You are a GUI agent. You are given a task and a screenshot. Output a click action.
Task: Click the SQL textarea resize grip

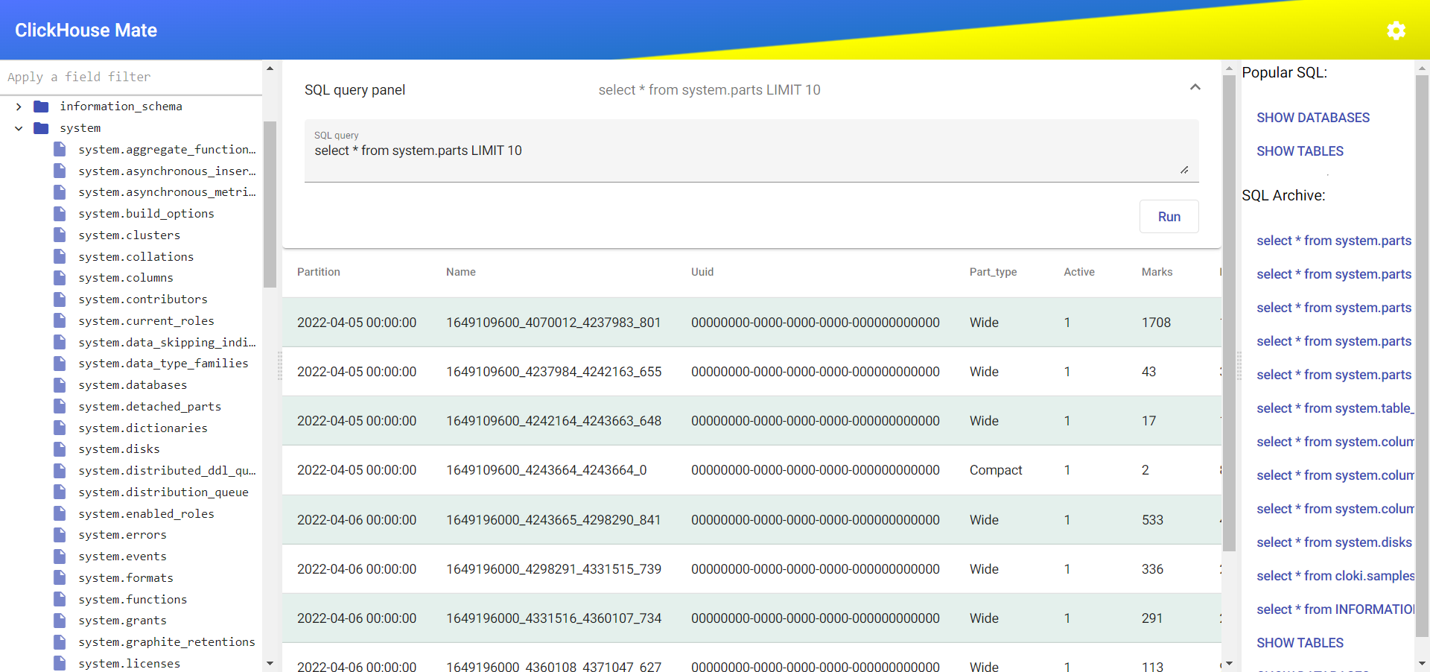click(1183, 170)
